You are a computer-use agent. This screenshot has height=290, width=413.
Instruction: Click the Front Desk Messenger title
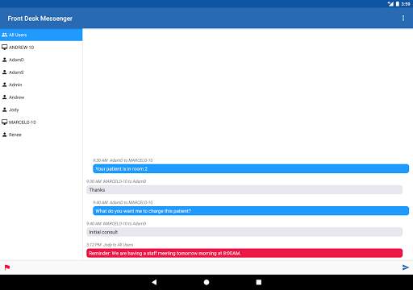pos(40,19)
